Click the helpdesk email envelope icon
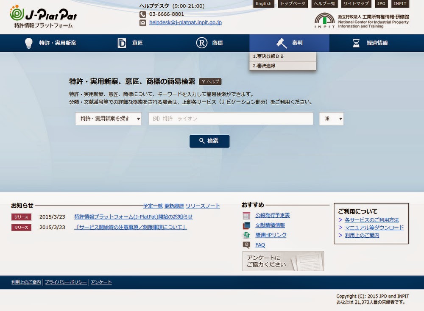 tap(143, 23)
